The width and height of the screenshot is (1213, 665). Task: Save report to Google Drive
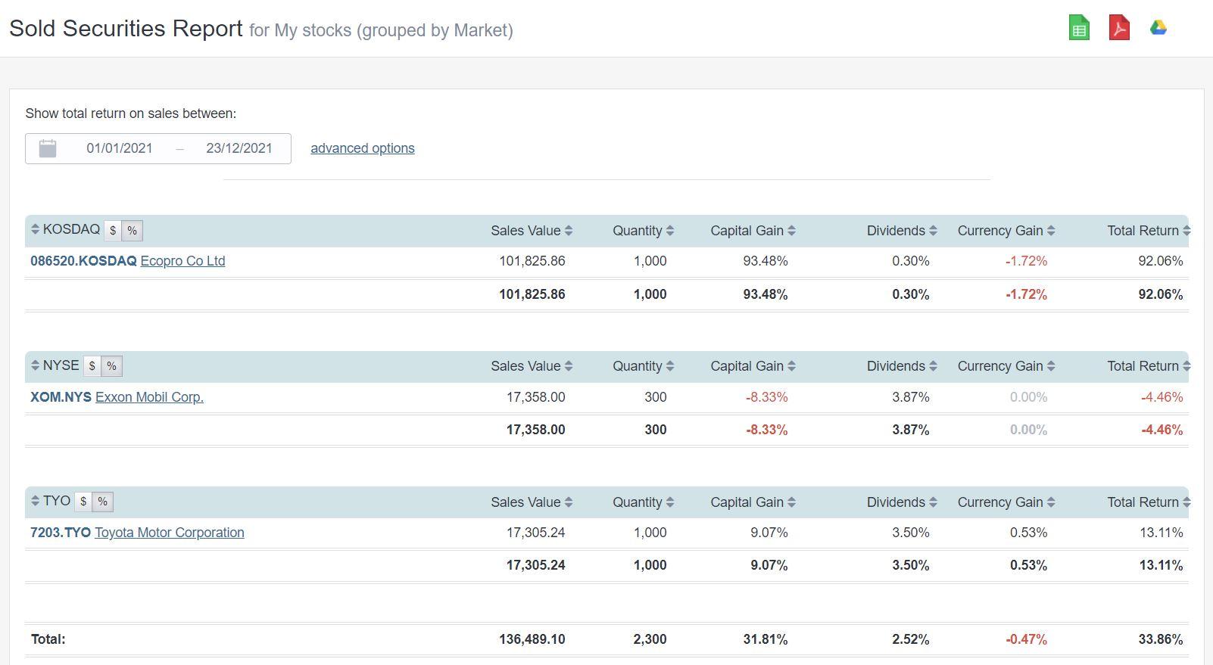(x=1158, y=28)
